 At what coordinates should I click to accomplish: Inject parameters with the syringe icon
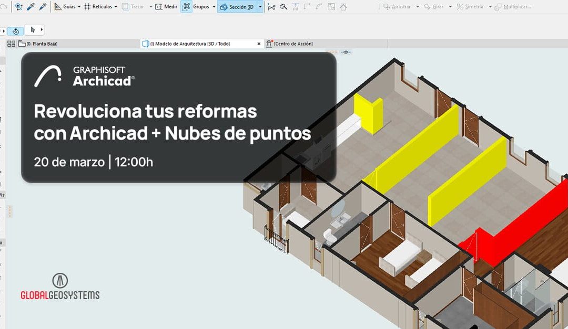pyautogui.click(x=43, y=6)
